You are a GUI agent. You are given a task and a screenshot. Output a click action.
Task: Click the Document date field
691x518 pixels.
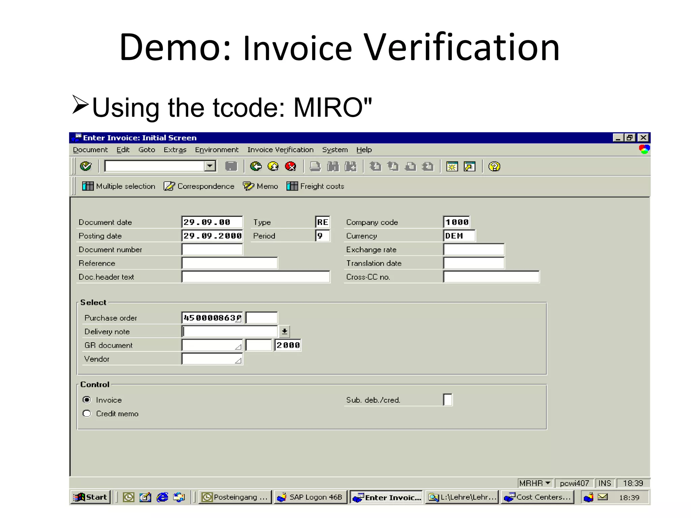pyautogui.click(x=212, y=222)
